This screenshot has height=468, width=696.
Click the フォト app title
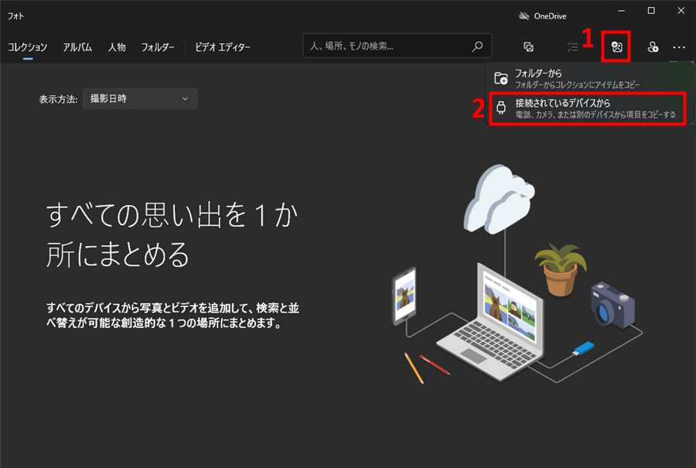pos(15,16)
